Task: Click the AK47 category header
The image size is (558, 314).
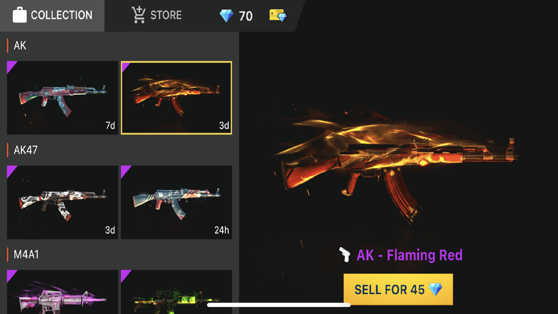Action: coord(25,150)
